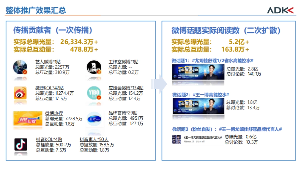Screen dimensions: 301x169
Task: Click the YIBO fan club badge icon
Action: tap(95, 93)
